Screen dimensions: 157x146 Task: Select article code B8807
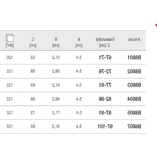coord(134,126)
